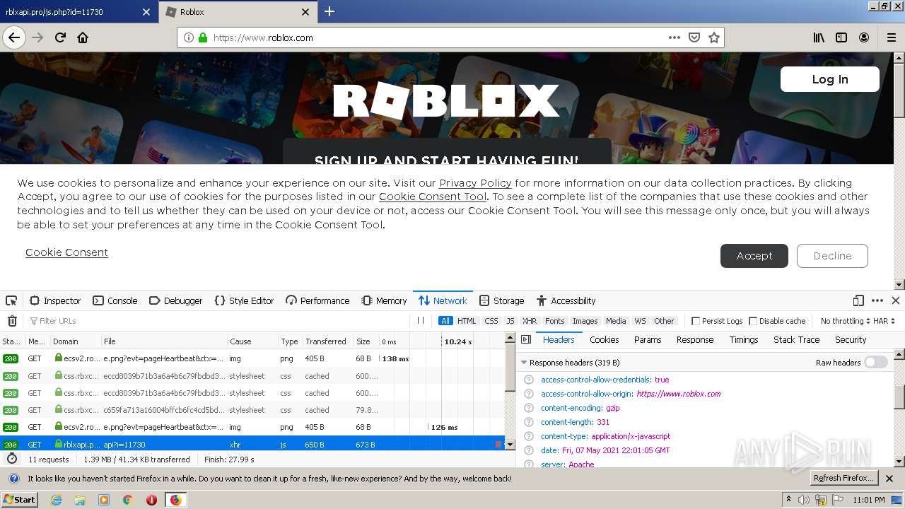Open Chrome from the taskbar
Screen dimensions: 905x509
(127, 500)
